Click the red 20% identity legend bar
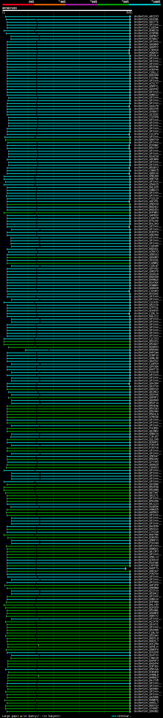 tap(18, 5)
